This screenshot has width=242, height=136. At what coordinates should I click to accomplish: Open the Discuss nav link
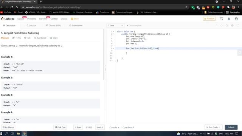point(64,19)
